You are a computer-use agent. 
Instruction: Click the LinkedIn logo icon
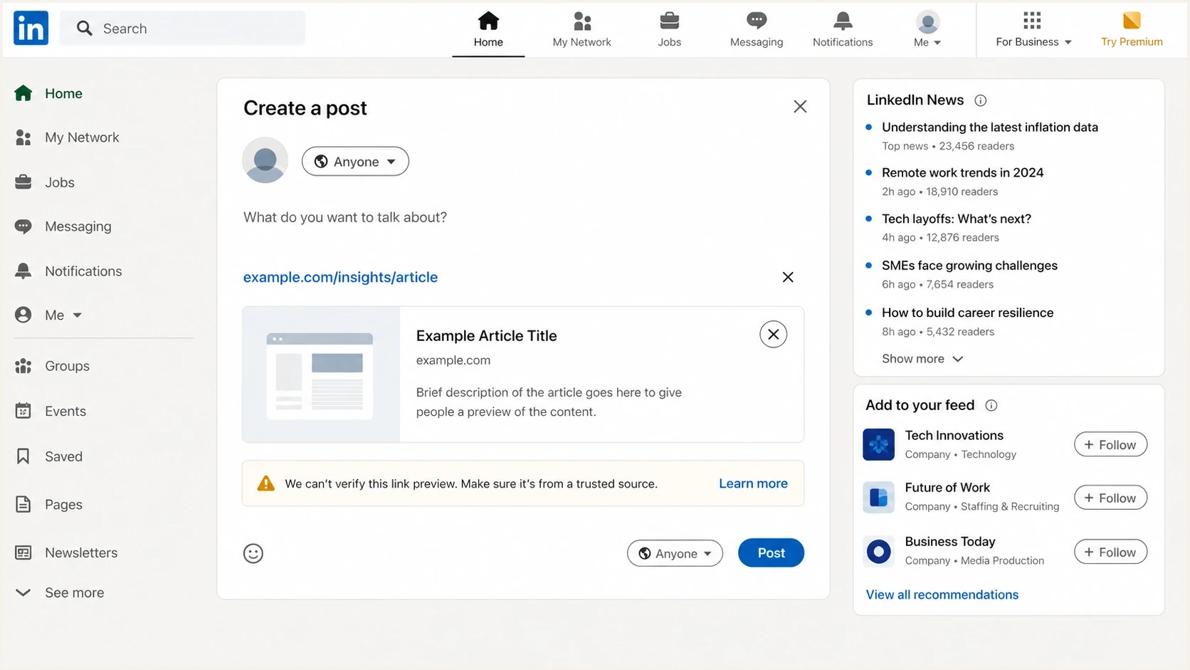[x=31, y=28]
